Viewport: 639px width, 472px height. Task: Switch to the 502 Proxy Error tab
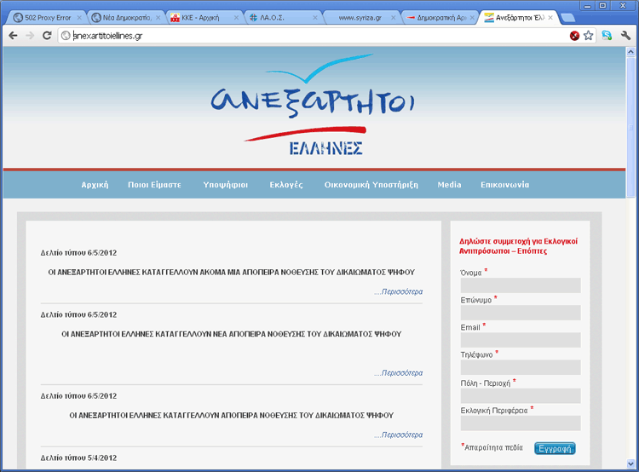(x=45, y=18)
